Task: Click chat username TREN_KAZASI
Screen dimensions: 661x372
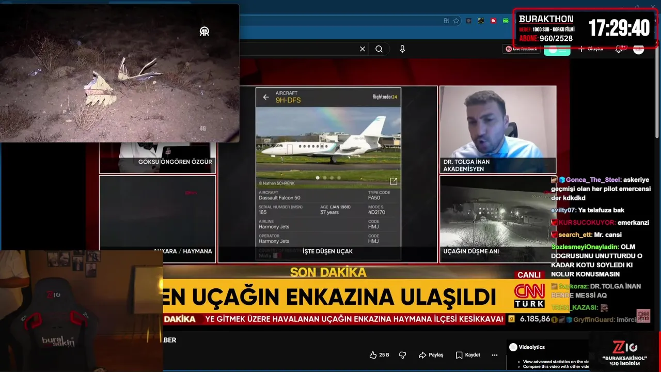Action: 574,307
